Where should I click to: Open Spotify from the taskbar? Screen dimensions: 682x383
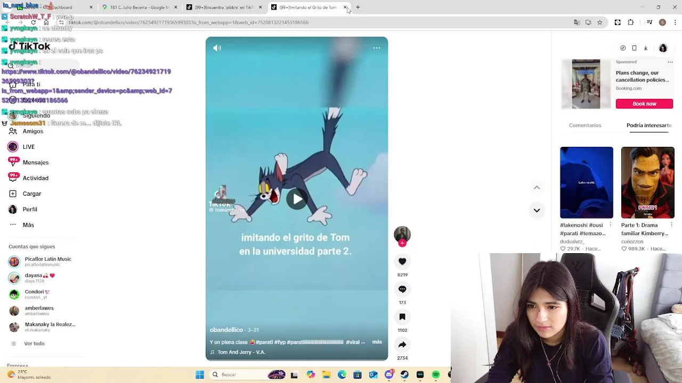[436, 374]
